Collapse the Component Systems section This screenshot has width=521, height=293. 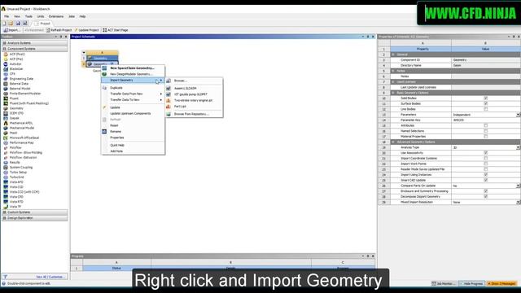5,49
